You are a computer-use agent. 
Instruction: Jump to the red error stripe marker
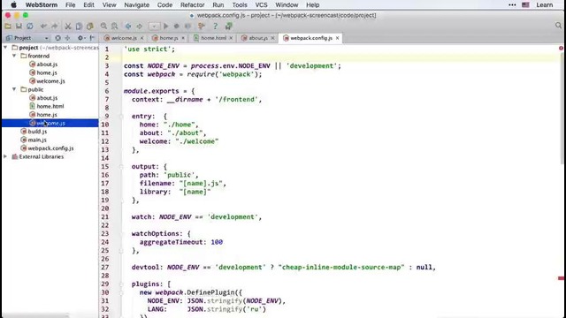coord(561,278)
